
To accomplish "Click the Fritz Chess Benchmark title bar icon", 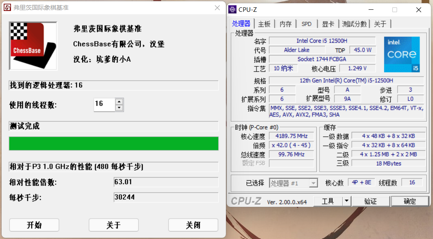I will click(7, 7).
